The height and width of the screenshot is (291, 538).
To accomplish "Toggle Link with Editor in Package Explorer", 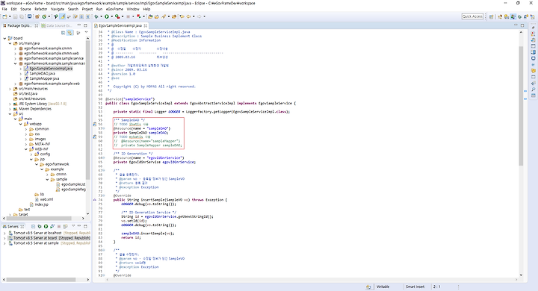I will click(x=69, y=33).
